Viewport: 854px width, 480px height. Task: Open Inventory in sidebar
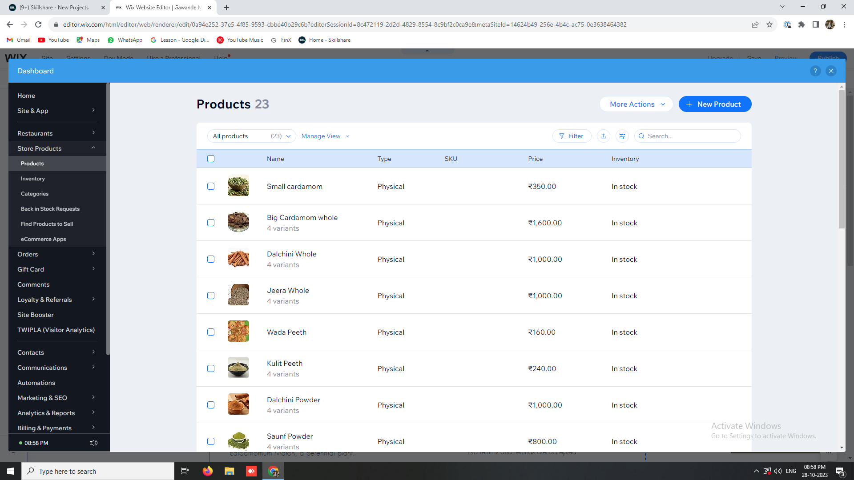coord(33,179)
